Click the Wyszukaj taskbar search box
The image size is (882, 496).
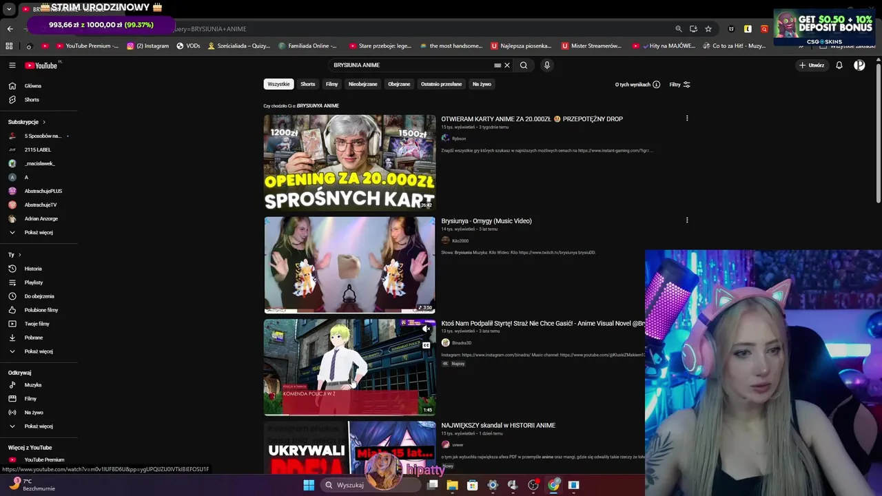click(x=371, y=485)
